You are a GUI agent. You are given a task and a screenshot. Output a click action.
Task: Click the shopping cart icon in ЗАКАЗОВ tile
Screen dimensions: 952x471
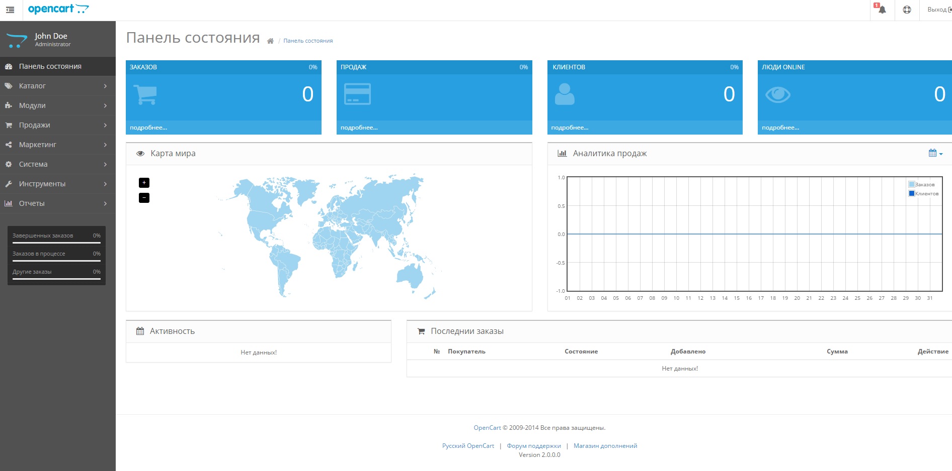[x=145, y=94]
